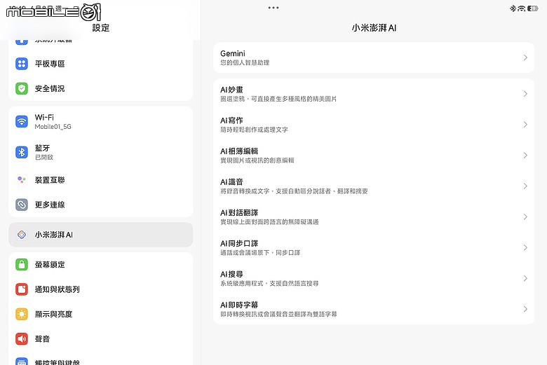Screen dimensions: 547x365
Task: Tap the Bluetooth status bar icon
Action: click(513, 8)
